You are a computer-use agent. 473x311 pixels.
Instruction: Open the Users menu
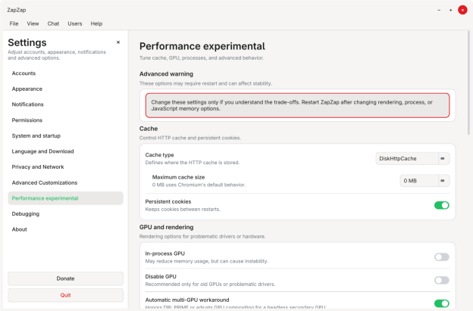(75, 23)
